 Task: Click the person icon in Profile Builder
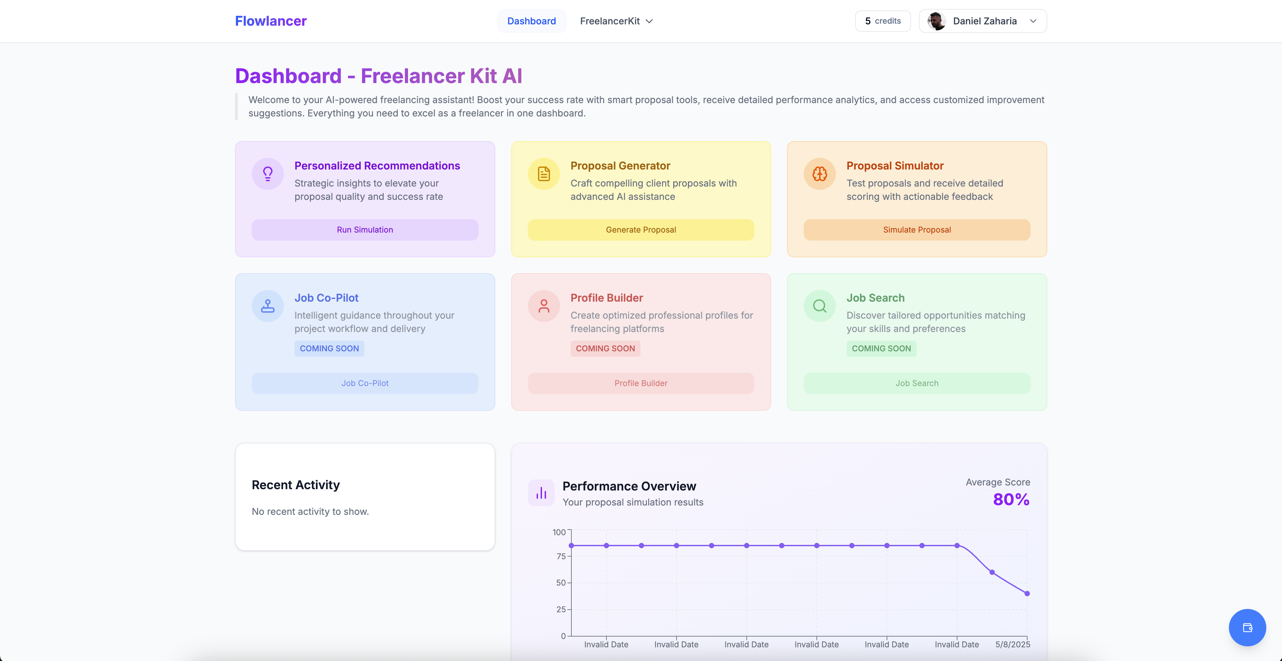click(x=543, y=306)
